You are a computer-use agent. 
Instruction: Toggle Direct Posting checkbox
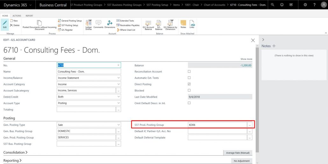(x=189, y=84)
